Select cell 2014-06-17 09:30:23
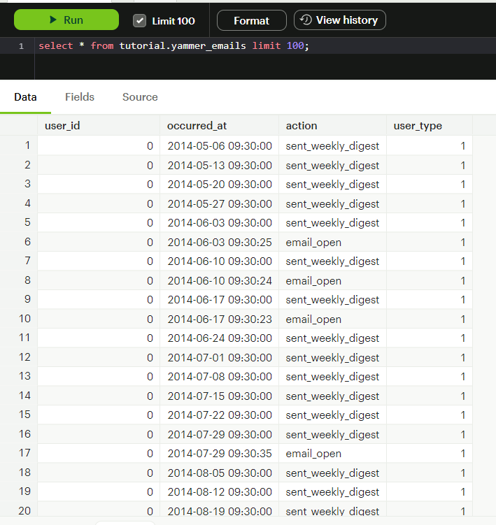The height and width of the screenshot is (525, 496). pos(220,319)
